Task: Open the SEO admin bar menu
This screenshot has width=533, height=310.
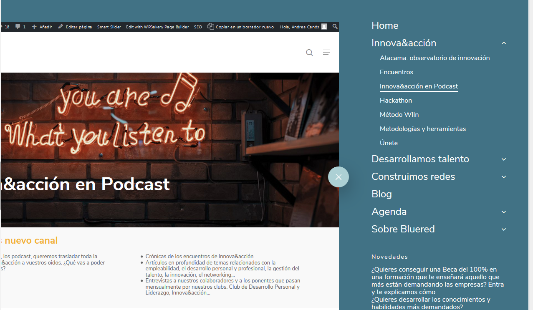Action: 198,27
